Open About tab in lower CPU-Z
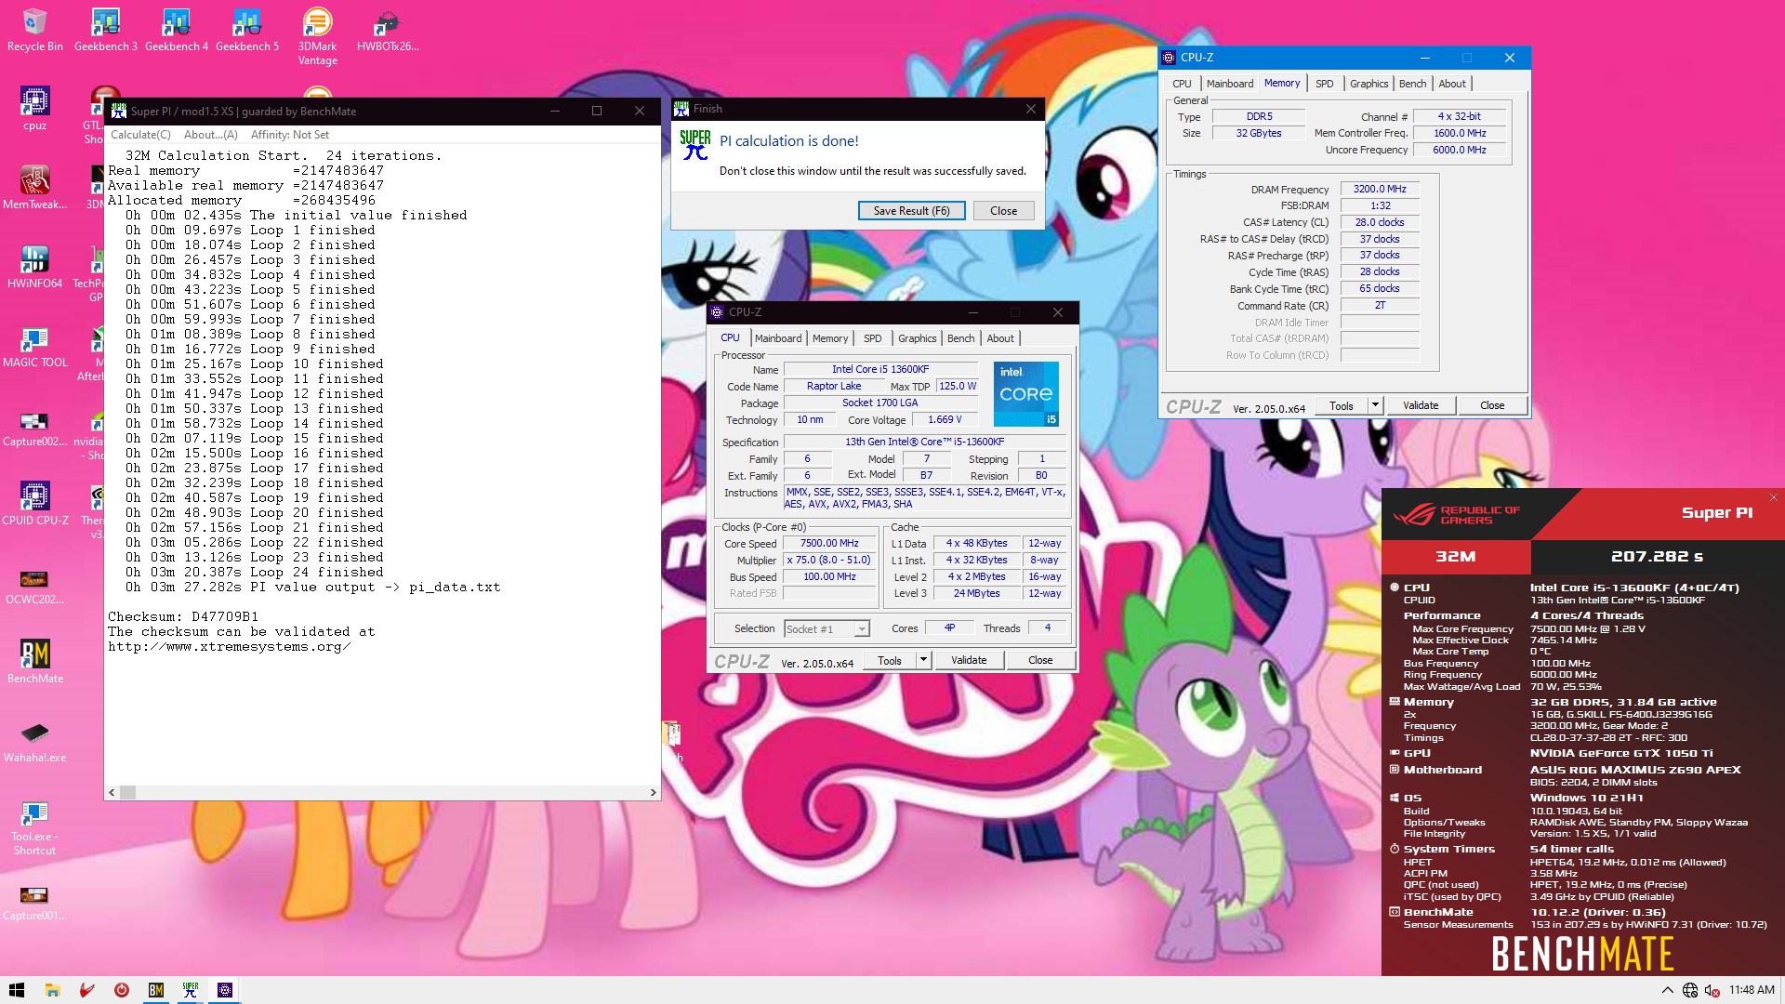The height and width of the screenshot is (1004, 1785). 1000,338
